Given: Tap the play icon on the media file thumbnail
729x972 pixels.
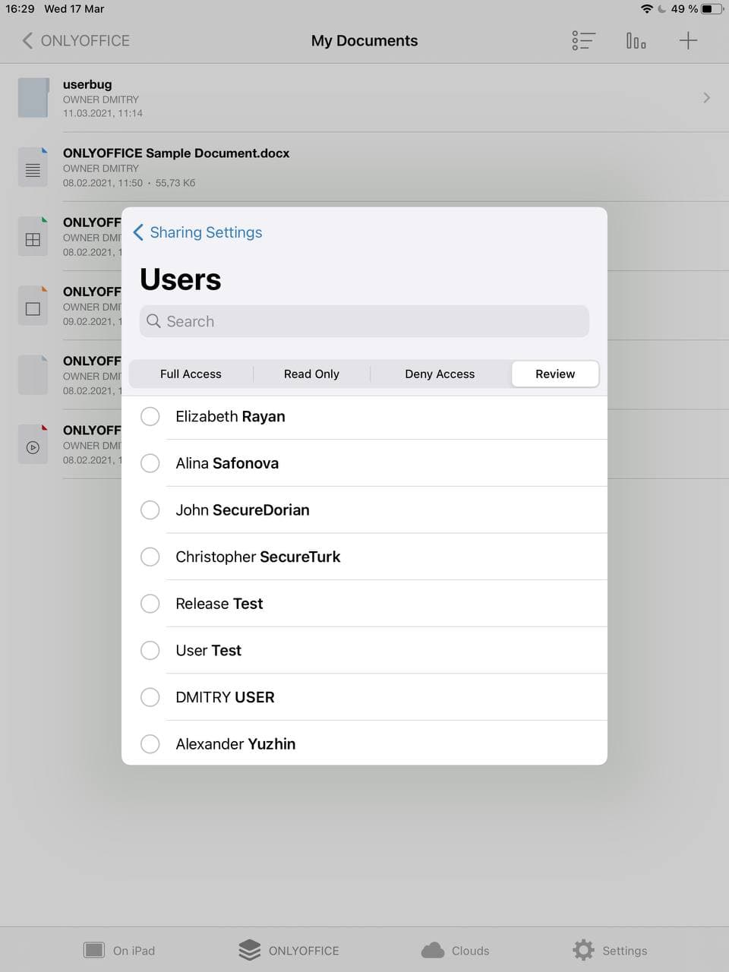Looking at the screenshot, I should (33, 447).
